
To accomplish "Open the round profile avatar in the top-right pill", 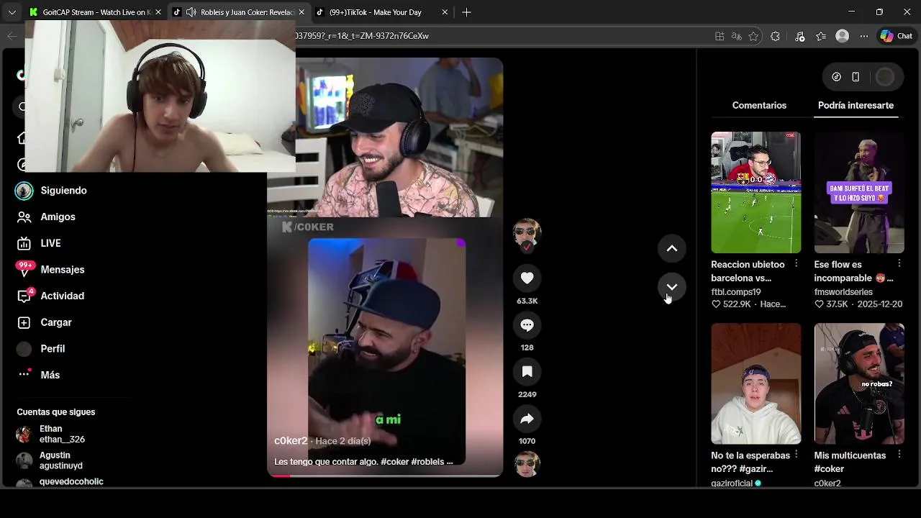I will point(885,77).
